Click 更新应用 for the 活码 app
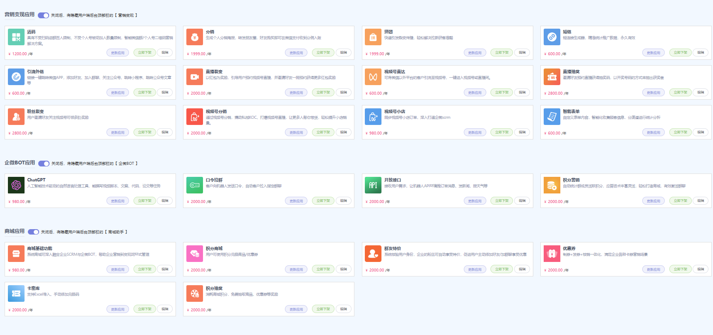 [118, 53]
